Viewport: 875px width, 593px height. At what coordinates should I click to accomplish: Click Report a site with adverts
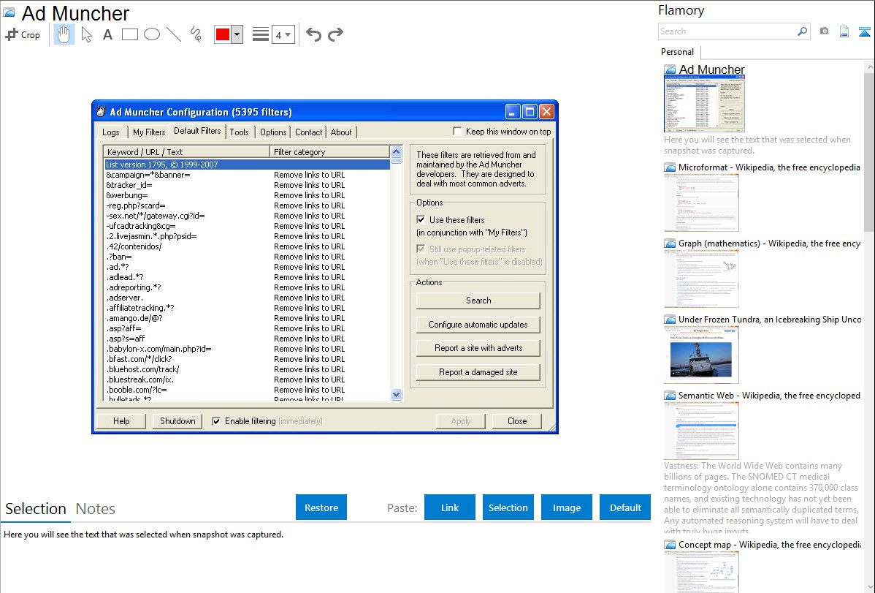click(478, 348)
